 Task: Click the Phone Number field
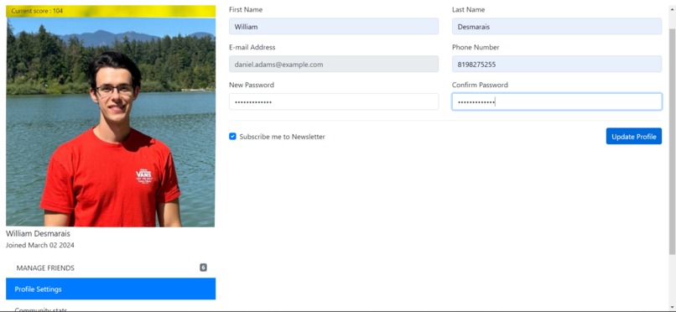tap(557, 65)
